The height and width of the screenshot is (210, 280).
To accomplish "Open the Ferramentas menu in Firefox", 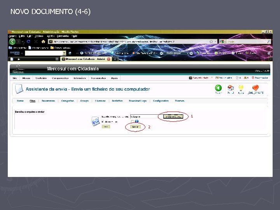I will pyautogui.click(x=63, y=36).
